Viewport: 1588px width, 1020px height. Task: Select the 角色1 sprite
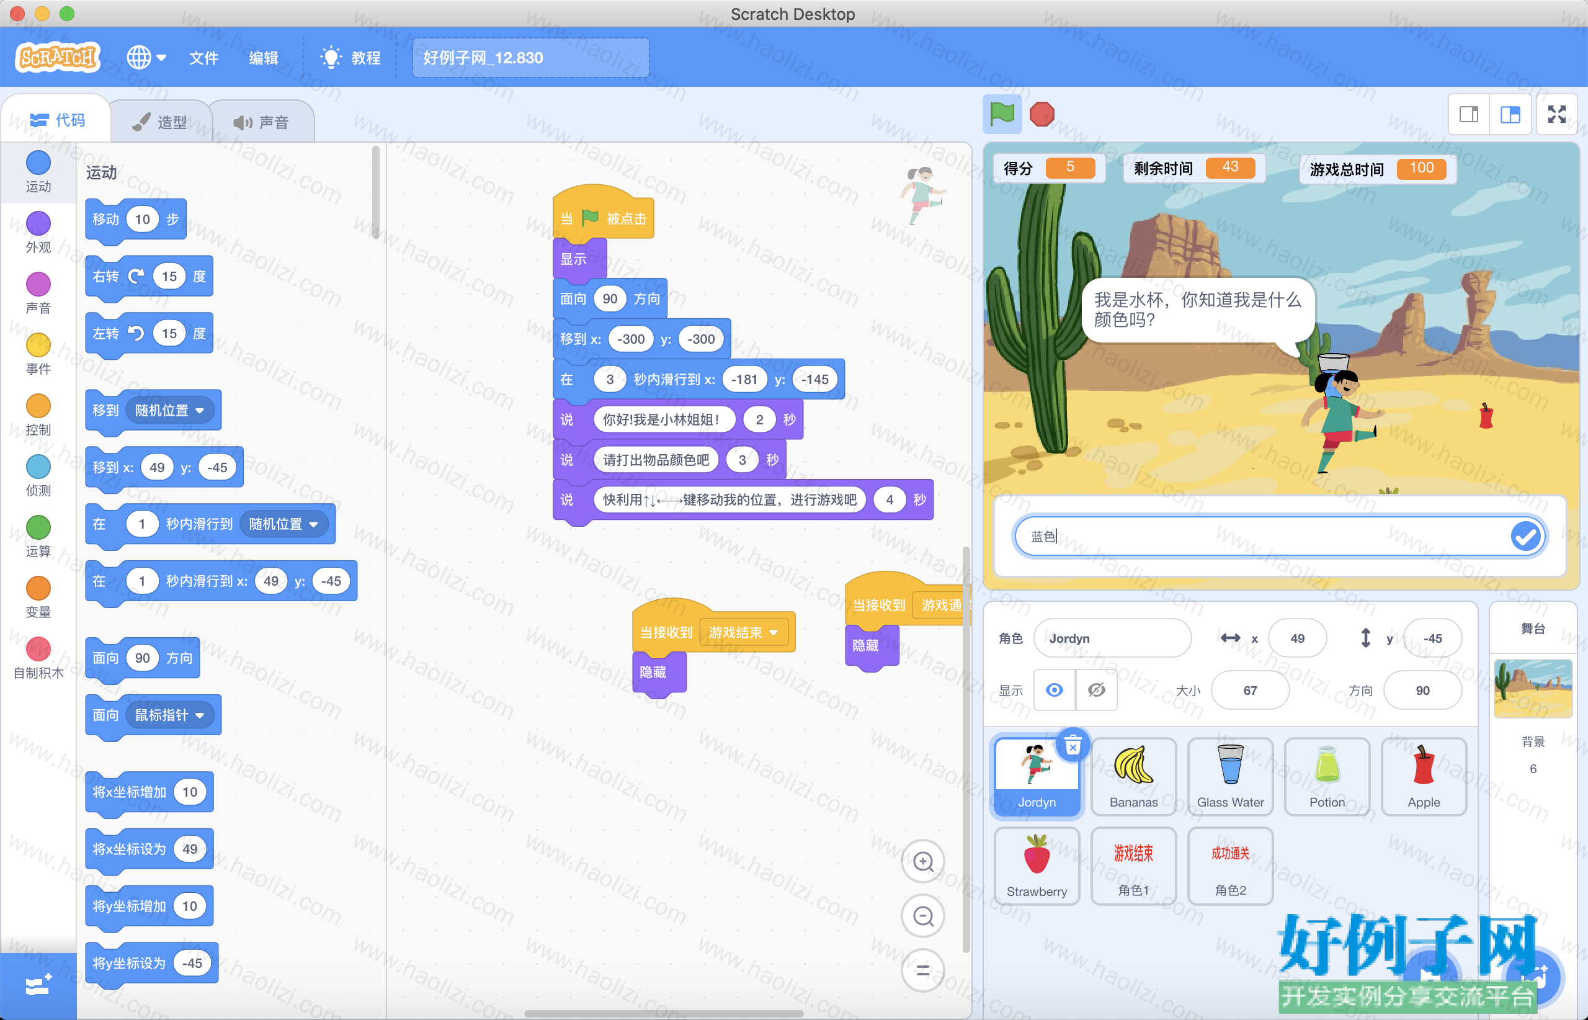tap(1134, 866)
